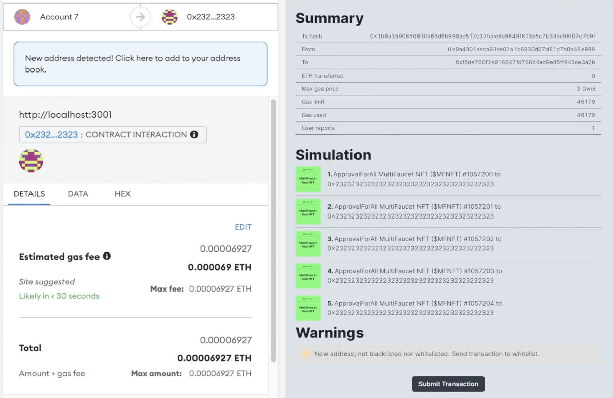Click the 0x232...2323 contract address link
Image resolution: width=613 pixels, height=398 pixels.
(x=51, y=135)
